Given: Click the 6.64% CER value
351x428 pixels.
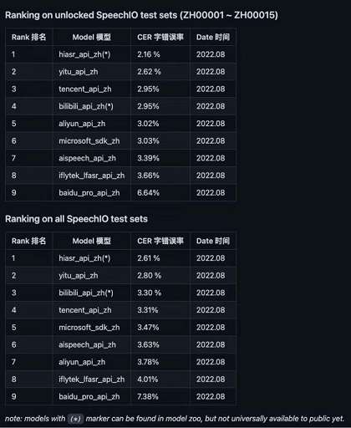Looking at the screenshot, I should pos(148,193).
